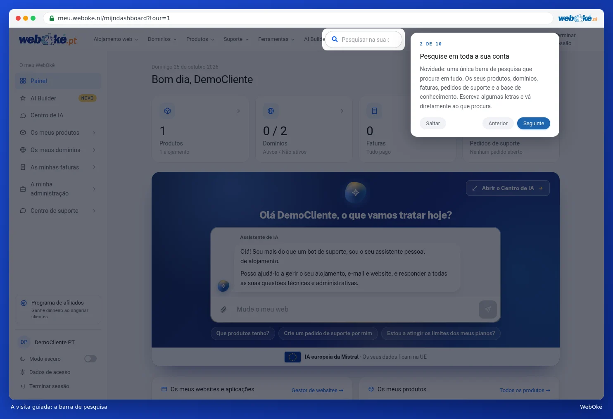Open the Domínios card arrow
This screenshot has height=419, width=613.
342,111
